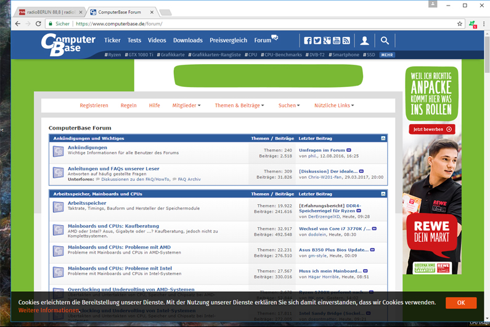490x327 pixels.
Task: Open the Ankündigungen forum
Action: (x=87, y=147)
